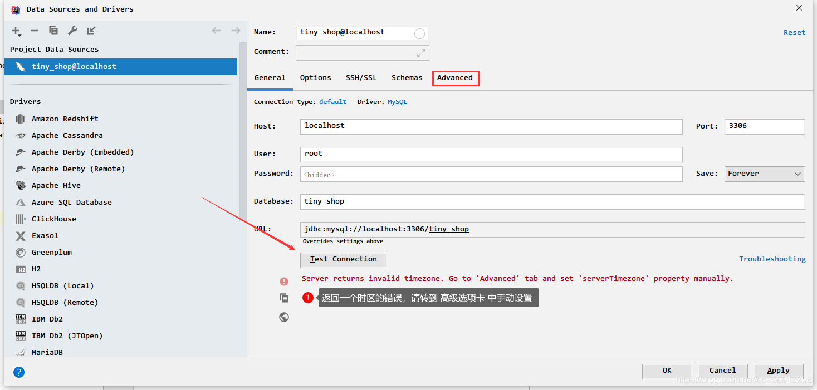
Task: Click the Host input field
Action: [x=491, y=126]
